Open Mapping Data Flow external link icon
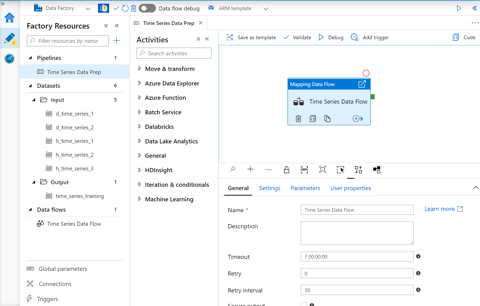This screenshot has width=480, height=306. [x=362, y=84]
